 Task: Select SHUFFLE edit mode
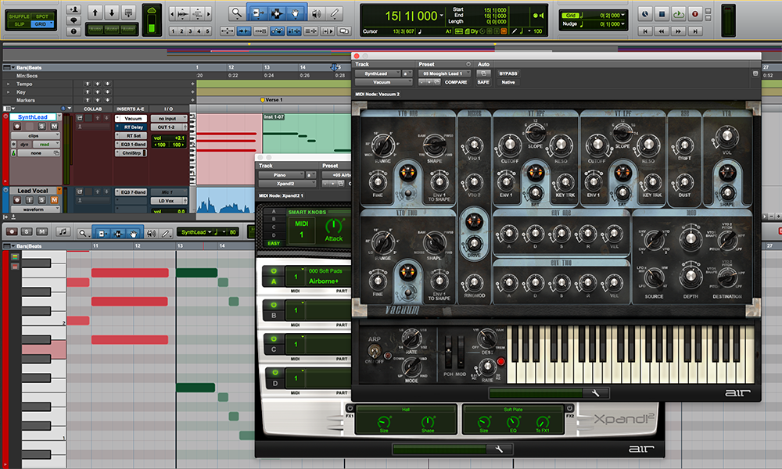(x=19, y=16)
